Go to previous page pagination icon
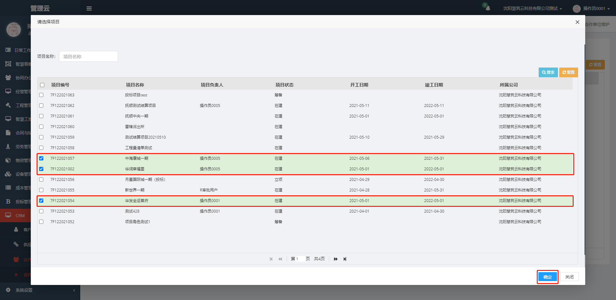This screenshot has height=300, width=616. click(x=280, y=259)
